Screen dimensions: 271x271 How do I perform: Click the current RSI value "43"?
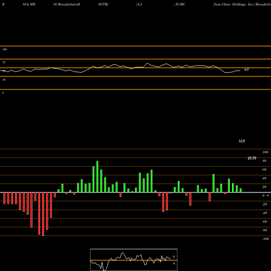pyautogui.click(x=246, y=69)
